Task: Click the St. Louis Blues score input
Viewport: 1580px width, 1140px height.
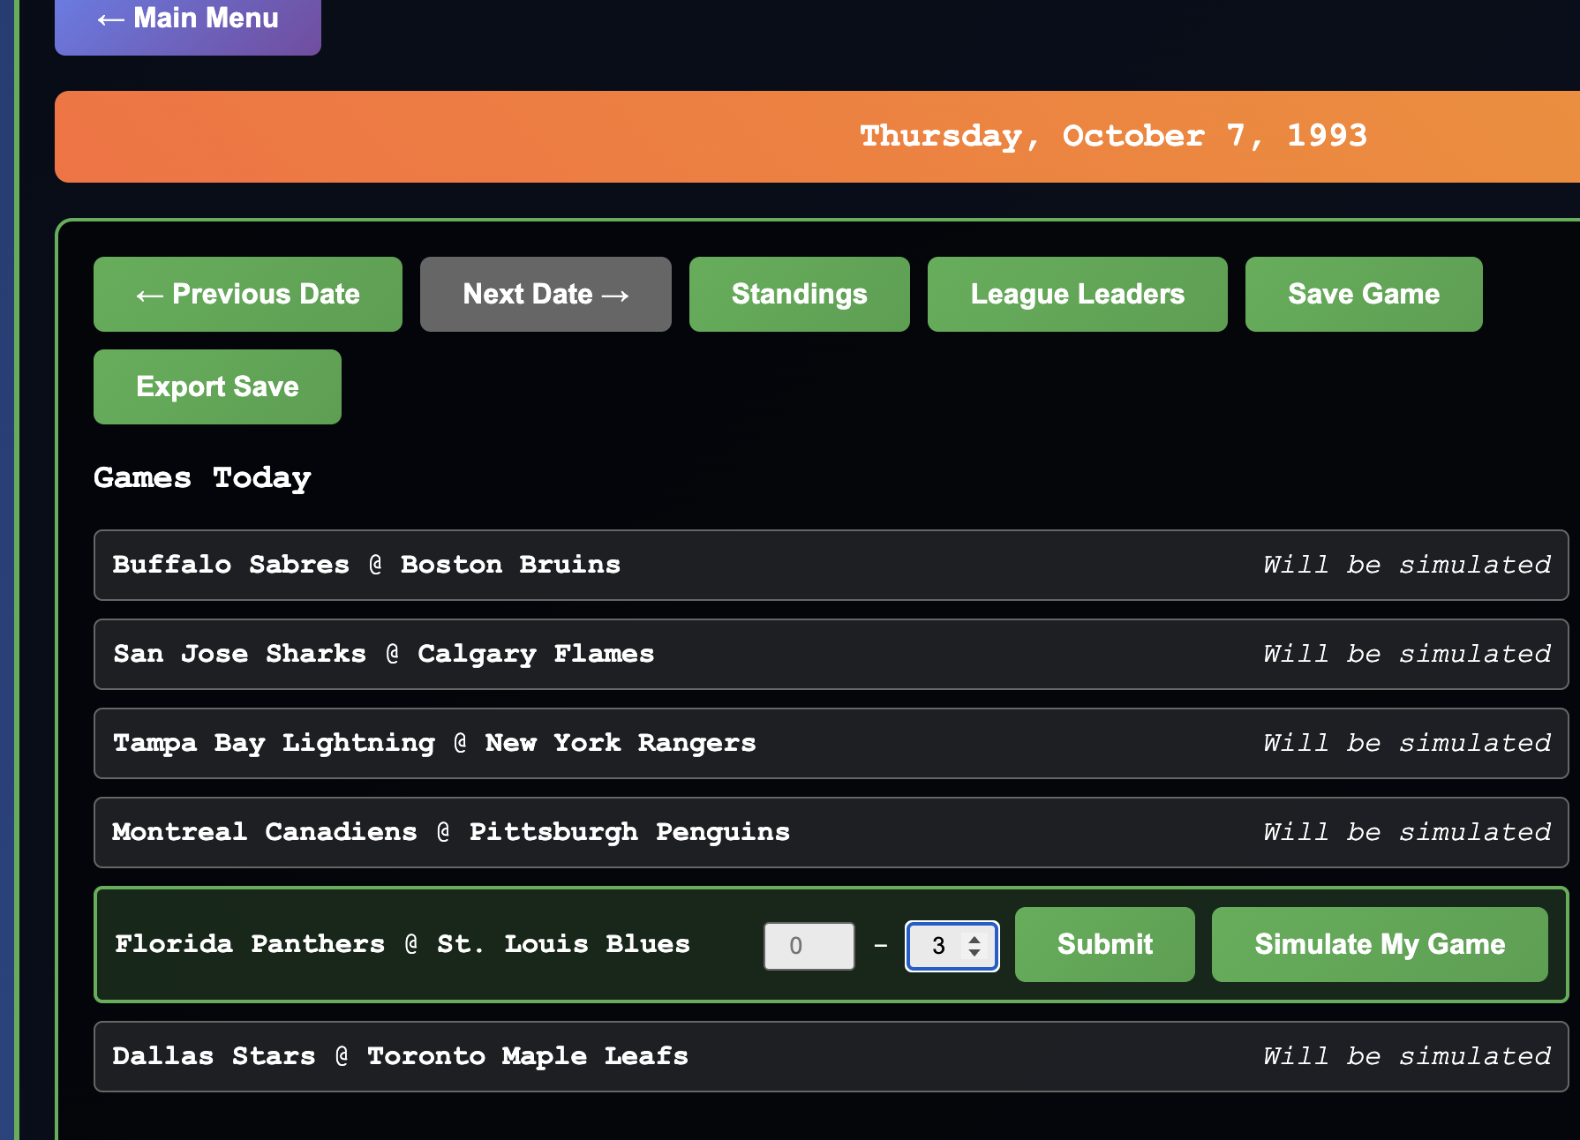Action: 937,946
